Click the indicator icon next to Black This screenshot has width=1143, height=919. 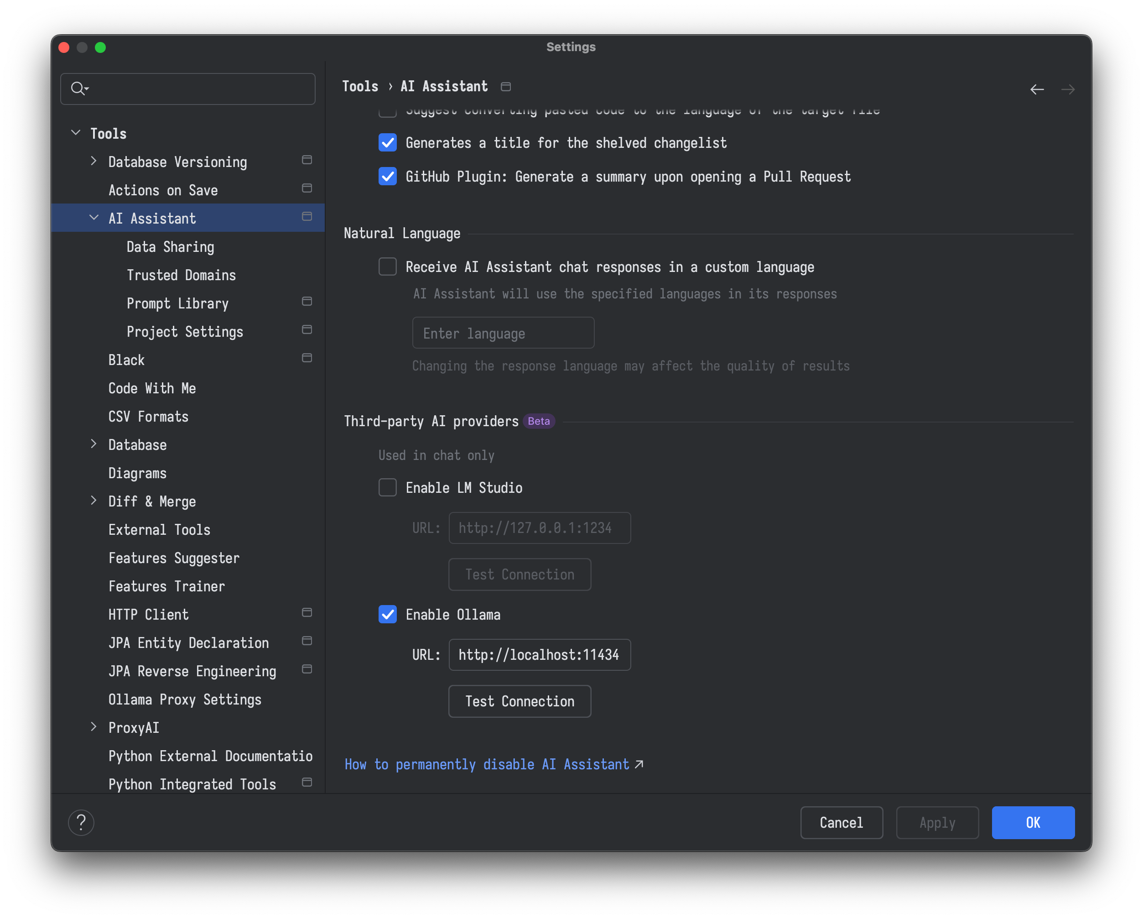(307, 358)
